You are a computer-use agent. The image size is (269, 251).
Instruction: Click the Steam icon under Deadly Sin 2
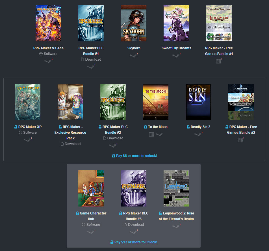(198, 134)
